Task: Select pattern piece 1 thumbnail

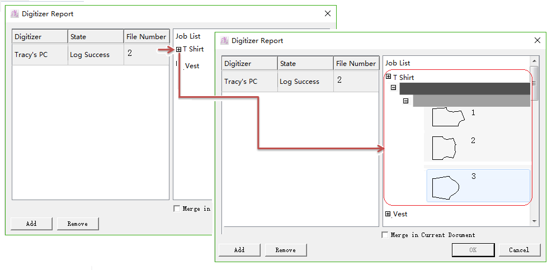Action: [448, 117]
